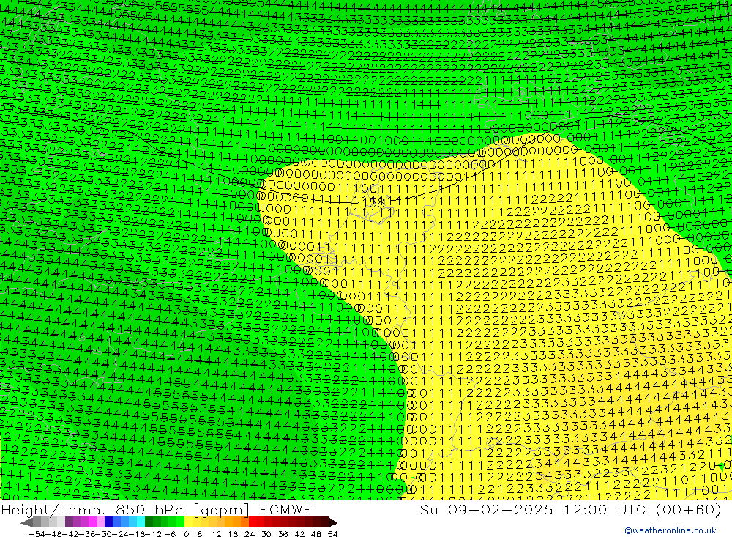The image size is (732, 537).
Task: Click the 'Su 09-02-2025 12:00 UTC' date label
Action: (534, 509)
